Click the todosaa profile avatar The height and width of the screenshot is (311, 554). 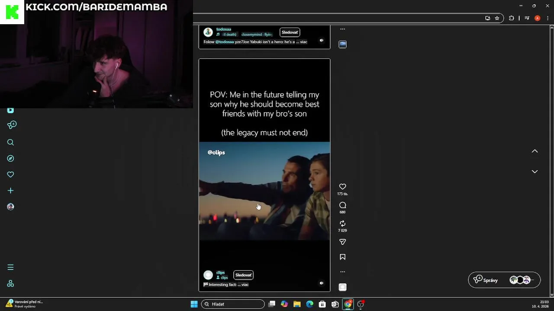(x=208, y=32)
